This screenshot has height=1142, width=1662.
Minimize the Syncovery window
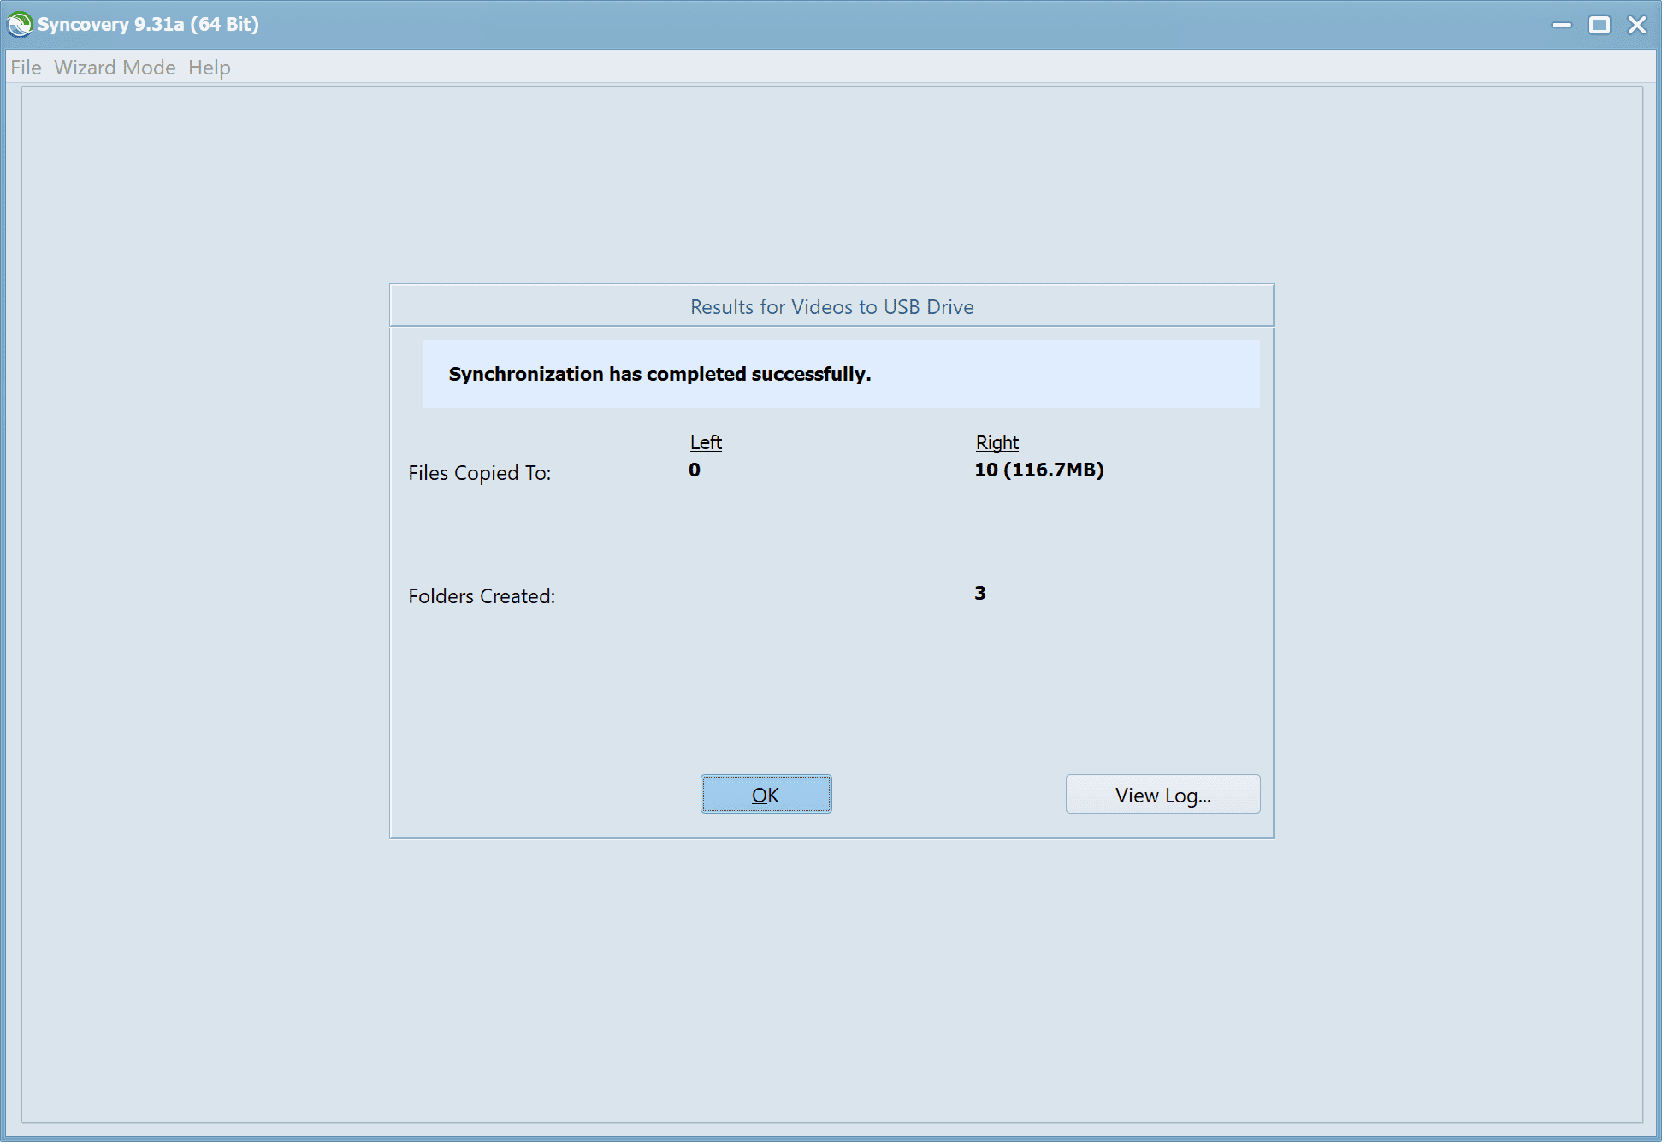pyautogui.click(x=1561, y=25)
